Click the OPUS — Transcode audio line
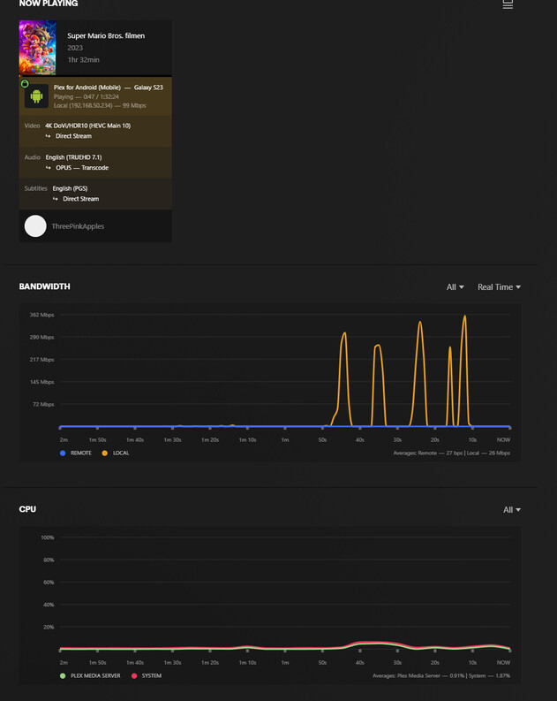 (x=82, y=168)
